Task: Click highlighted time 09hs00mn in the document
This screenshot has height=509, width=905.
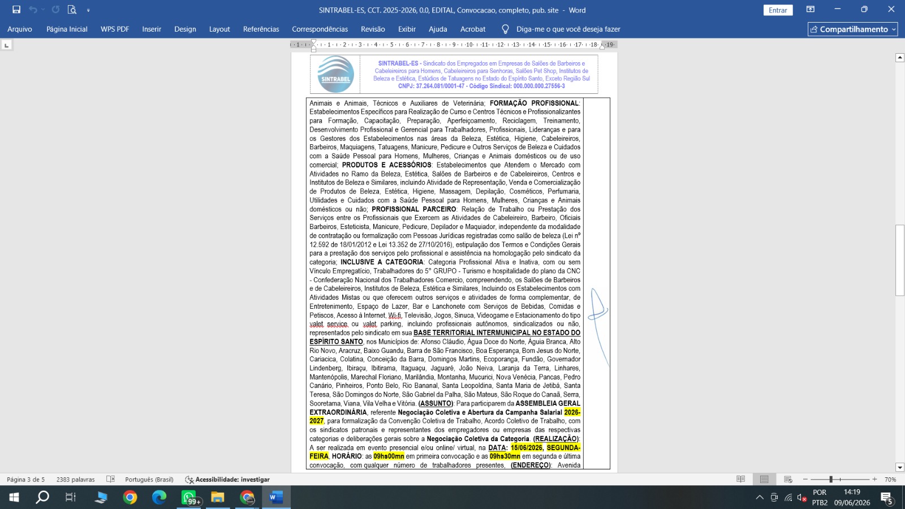Action: pyautogui.click(x=389, y=456)
